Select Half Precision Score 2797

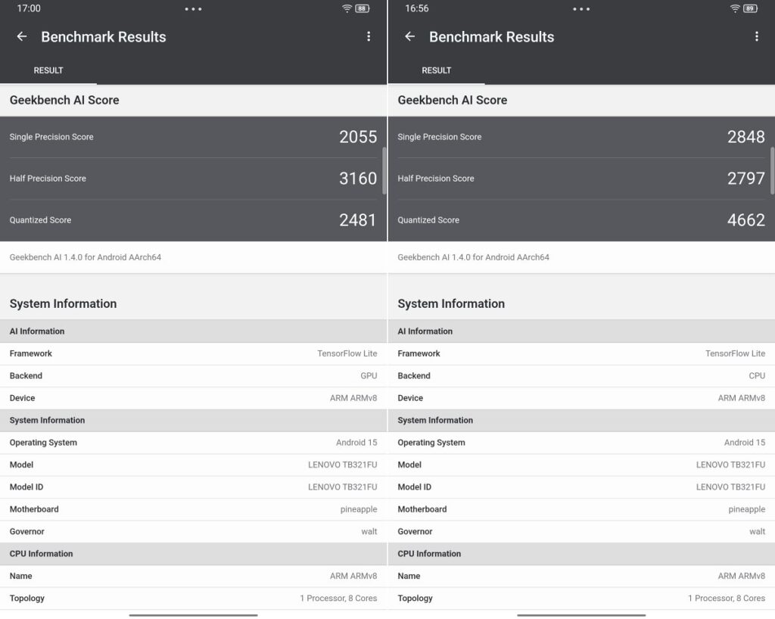(581, 179)
